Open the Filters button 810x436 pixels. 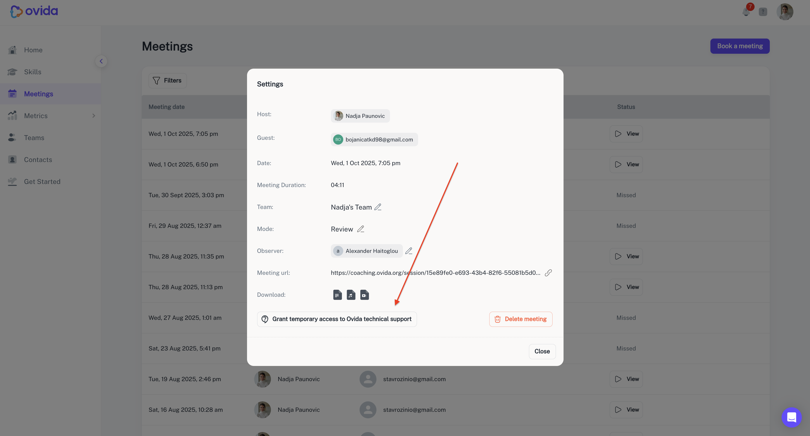pyautogui.click(x=167, y=81)
